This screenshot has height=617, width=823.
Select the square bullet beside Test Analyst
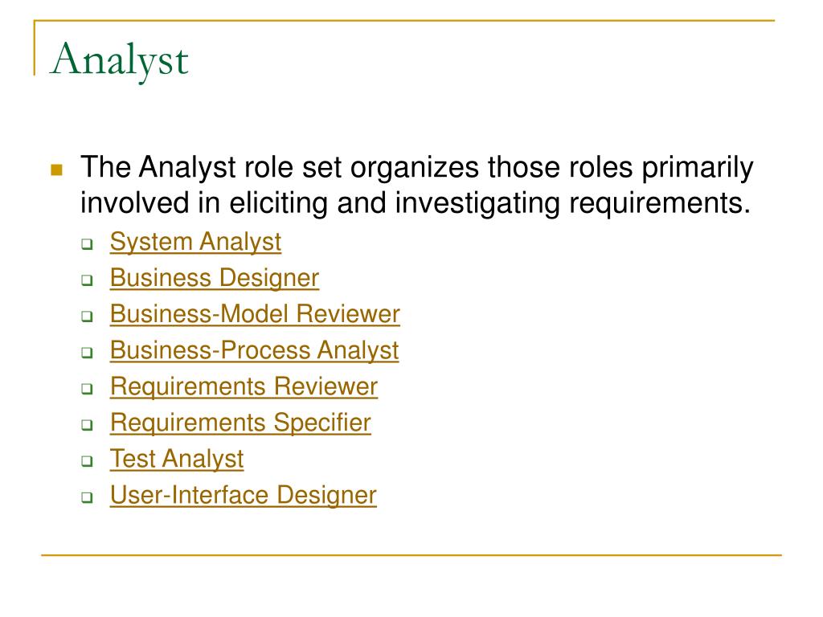[x=87, y=461]
